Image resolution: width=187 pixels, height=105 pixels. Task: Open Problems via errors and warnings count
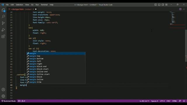(x=22, y=101)
